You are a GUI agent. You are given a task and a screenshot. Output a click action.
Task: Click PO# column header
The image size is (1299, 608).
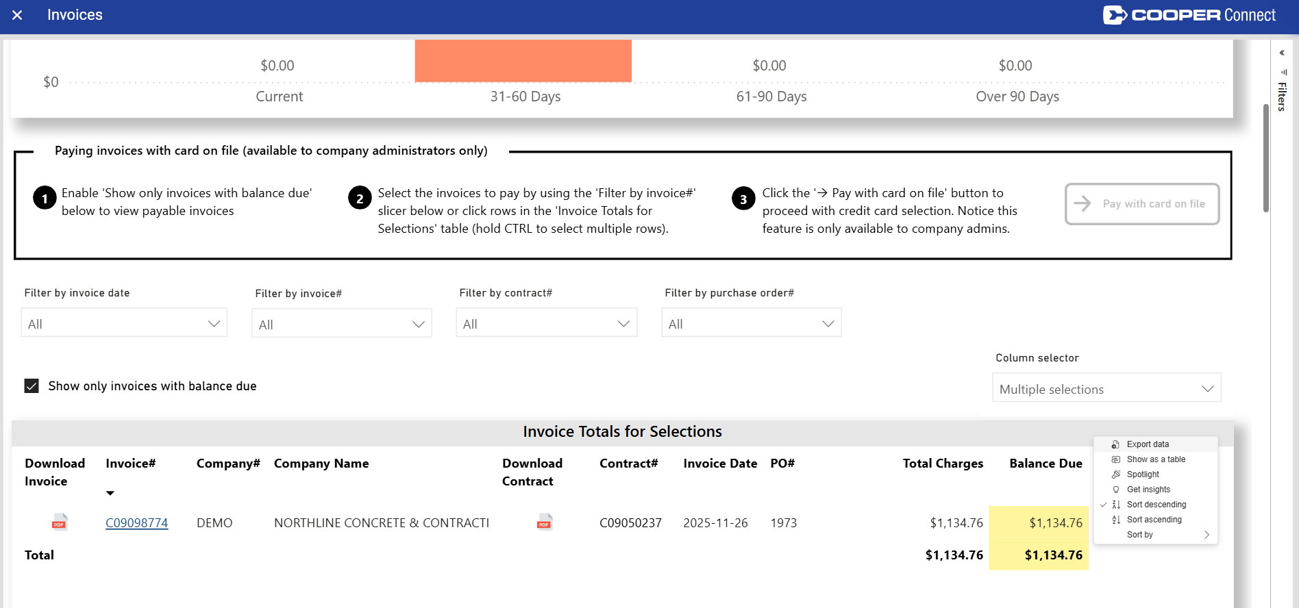tap(782, 464)
